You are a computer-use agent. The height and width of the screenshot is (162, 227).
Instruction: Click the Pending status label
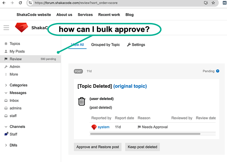tap(209, 71)
